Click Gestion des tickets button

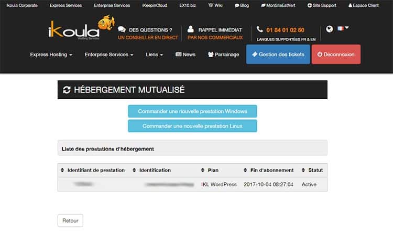(x=278, y=55)
